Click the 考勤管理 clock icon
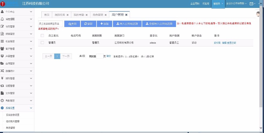 2,100
